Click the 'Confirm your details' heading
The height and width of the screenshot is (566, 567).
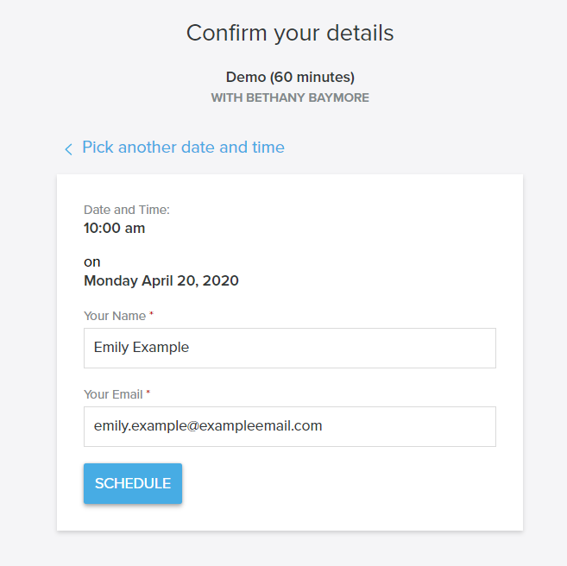[290, 34]
